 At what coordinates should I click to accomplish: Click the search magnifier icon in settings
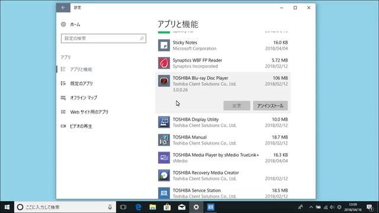click(142, 38)
